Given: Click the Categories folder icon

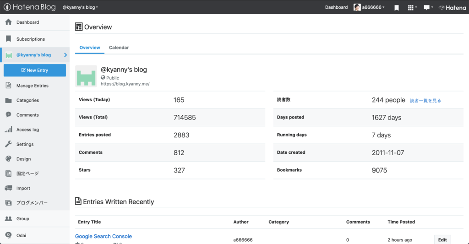Looking at the screenshot, I should [8, 100].
